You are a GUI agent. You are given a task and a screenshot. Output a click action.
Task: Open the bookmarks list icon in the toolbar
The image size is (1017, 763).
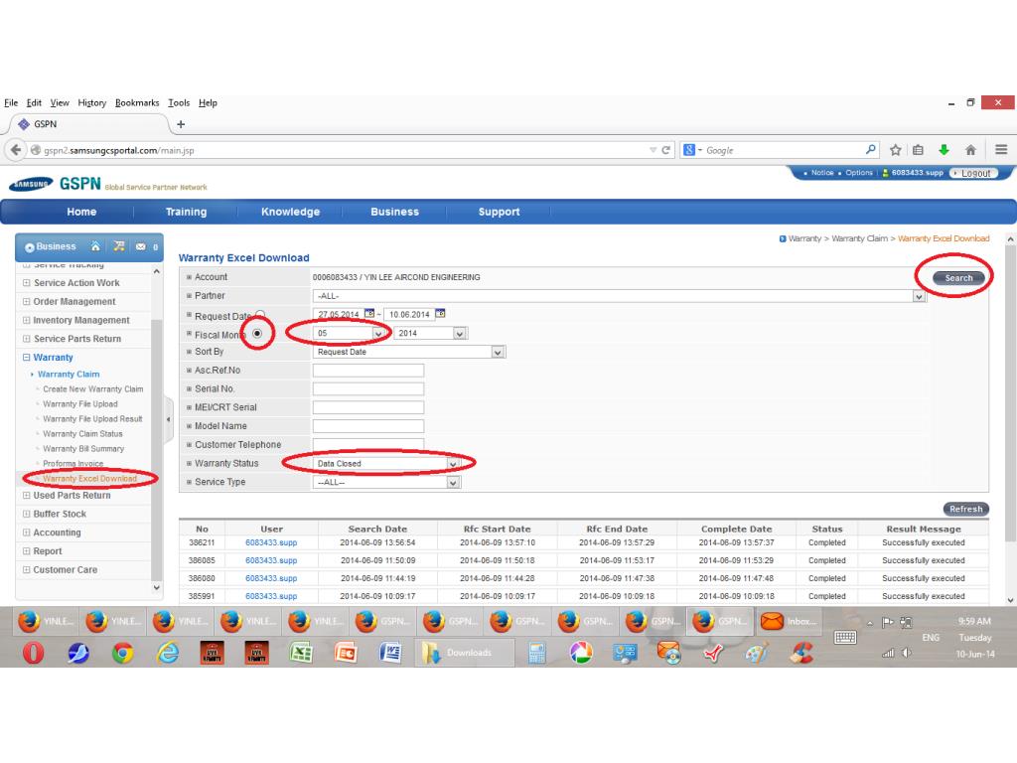918,150
